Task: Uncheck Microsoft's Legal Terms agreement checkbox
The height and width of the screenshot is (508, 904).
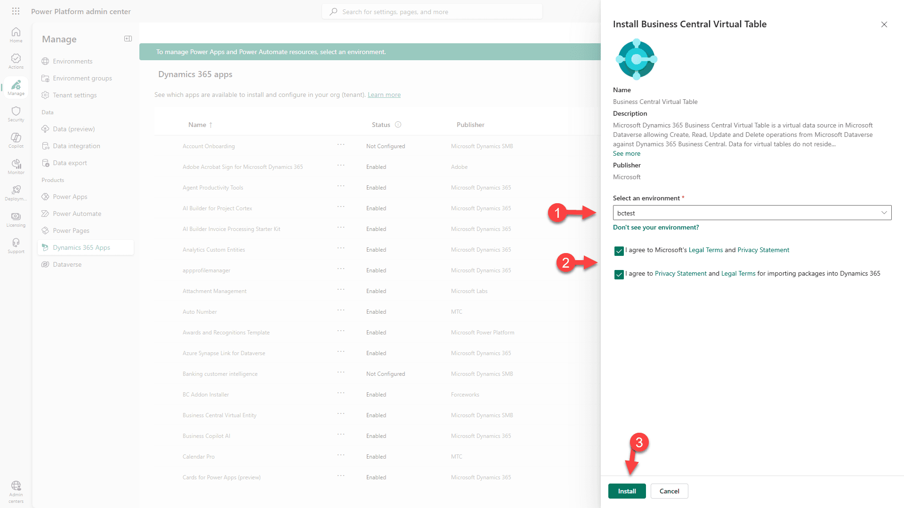Action: tap(619, 251)
